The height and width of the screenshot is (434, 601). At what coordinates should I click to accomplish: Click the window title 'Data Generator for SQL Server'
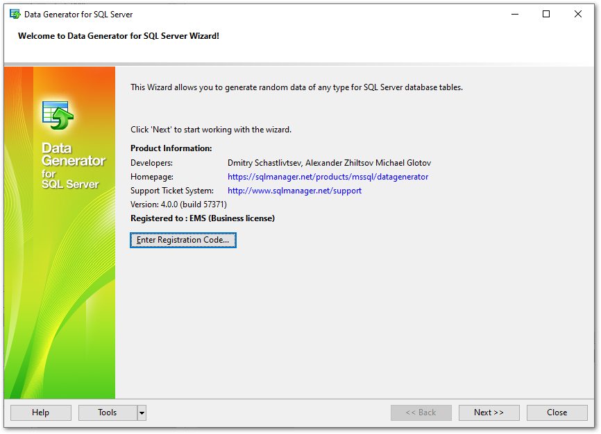(x=78, y=15)
